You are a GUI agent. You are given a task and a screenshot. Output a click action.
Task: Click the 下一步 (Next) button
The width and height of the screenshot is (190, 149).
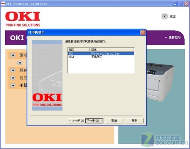(x=94, y=121)
